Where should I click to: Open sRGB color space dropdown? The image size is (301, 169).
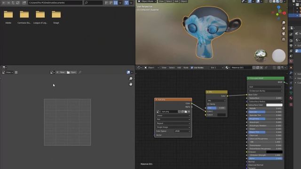182,131
